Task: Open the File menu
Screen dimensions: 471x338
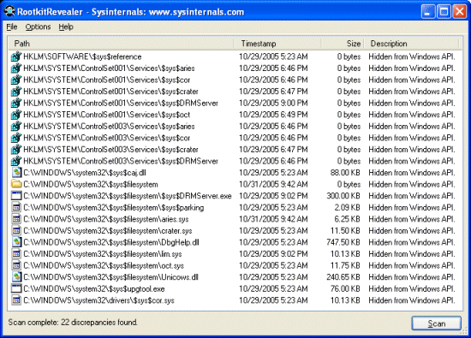Action: [x=12, y=27]
